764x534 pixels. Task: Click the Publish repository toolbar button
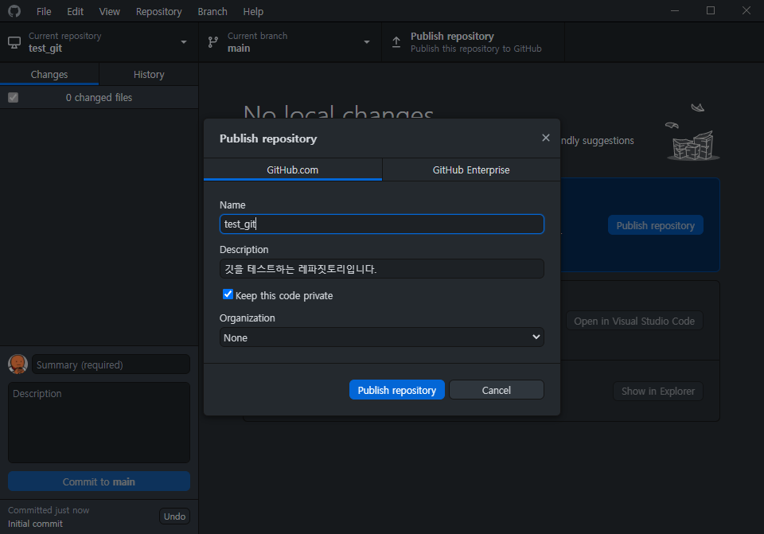click(x=473, y=42)
